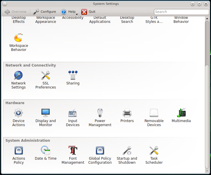
Task: Click the GTK Styles label
Action: 154,20
